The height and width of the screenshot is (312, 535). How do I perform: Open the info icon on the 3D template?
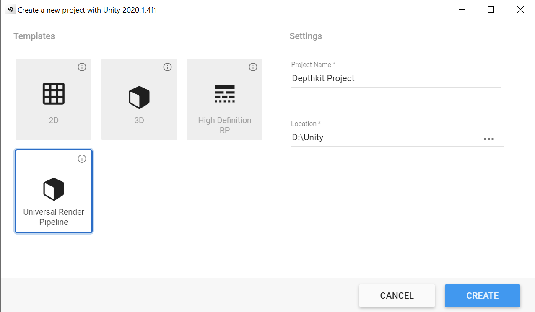[168, 67]
